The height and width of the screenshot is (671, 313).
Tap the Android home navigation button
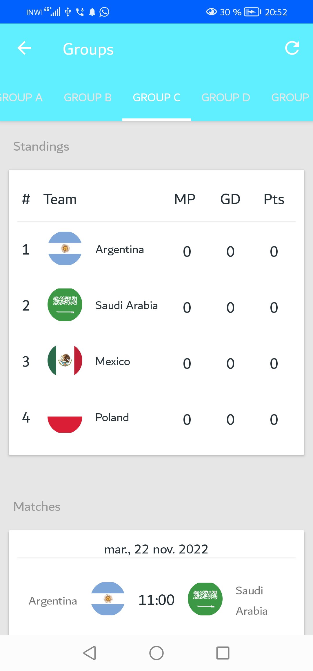156,653
